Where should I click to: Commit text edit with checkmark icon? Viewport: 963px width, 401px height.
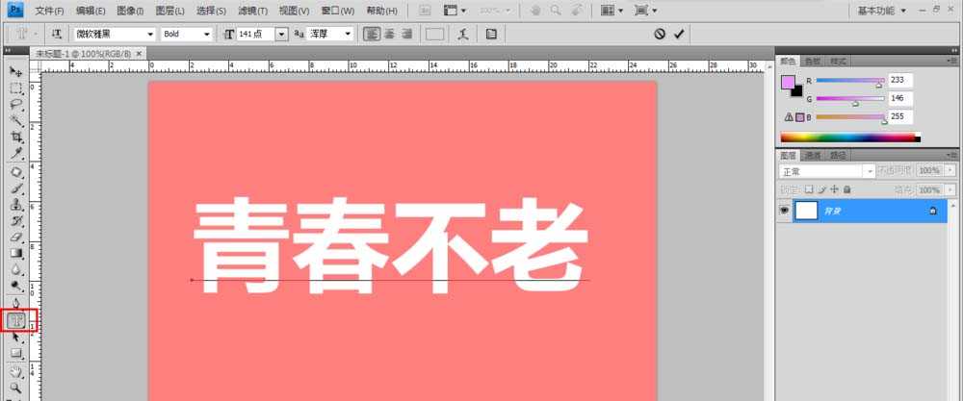point(680,34)
